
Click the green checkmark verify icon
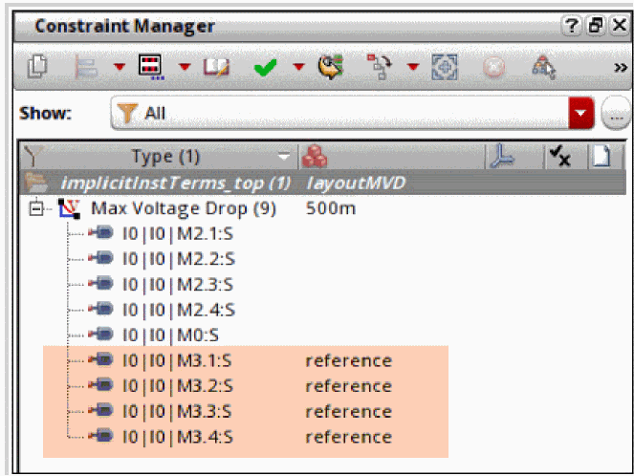264,69
